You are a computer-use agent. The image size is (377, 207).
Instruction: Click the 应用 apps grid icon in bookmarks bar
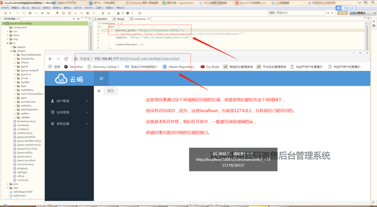tap(50, 67)
